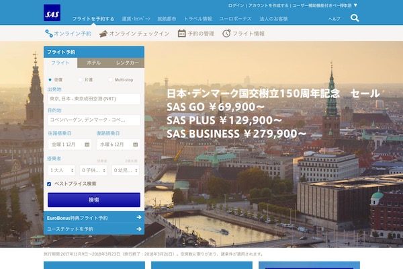The image size is (403, 269).
Task: Open the 0子供 passengers dropdown
Action: [93, 170]
